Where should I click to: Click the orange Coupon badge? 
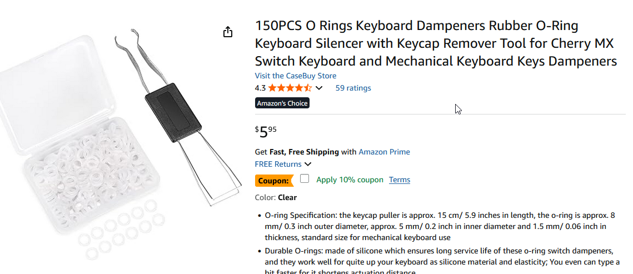coord(274,180)
